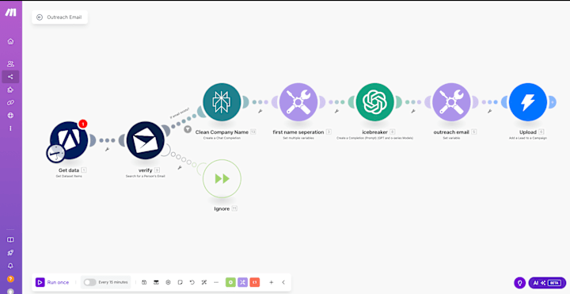The image size is (570, 294).
Task: Click the Run once button
Action: (x=53, y=282)
